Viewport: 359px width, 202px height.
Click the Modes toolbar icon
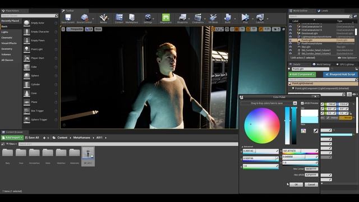(103, 19)
